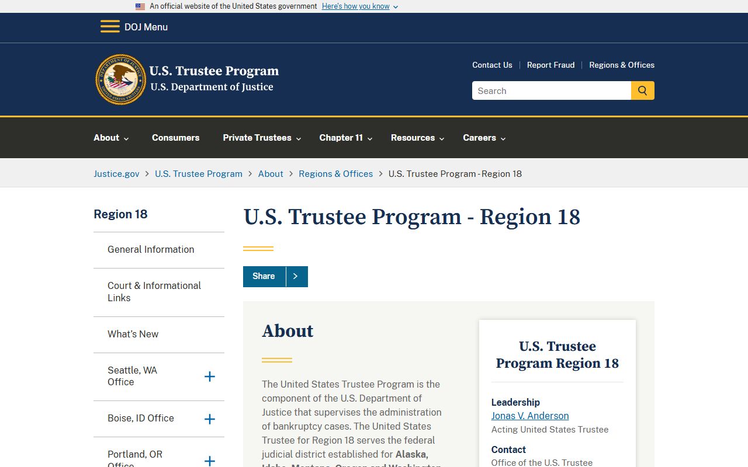
Task: Open the Report Fraud link
Action: coord(550,65)
